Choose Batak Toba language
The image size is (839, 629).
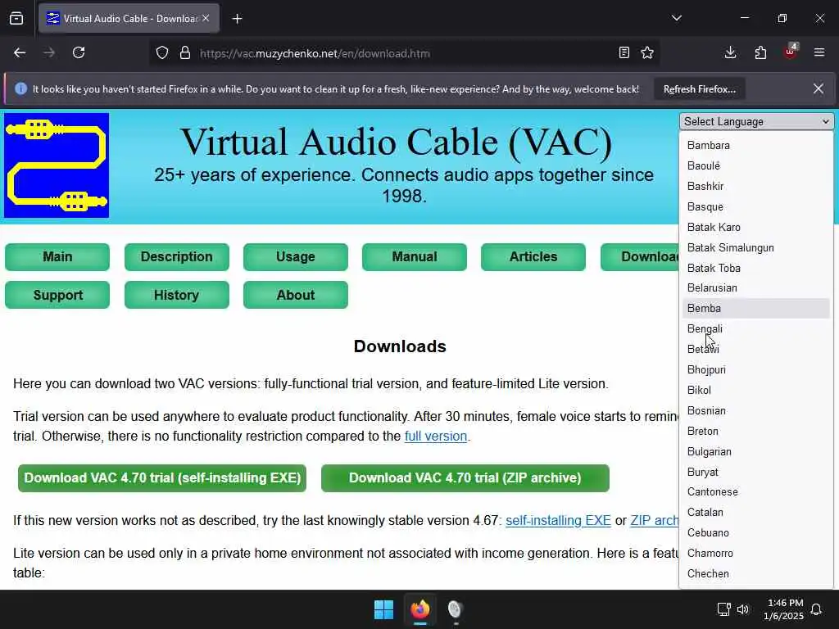click(756, 268)
